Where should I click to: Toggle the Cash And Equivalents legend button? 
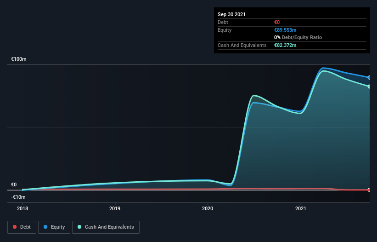tap(106, 227)
